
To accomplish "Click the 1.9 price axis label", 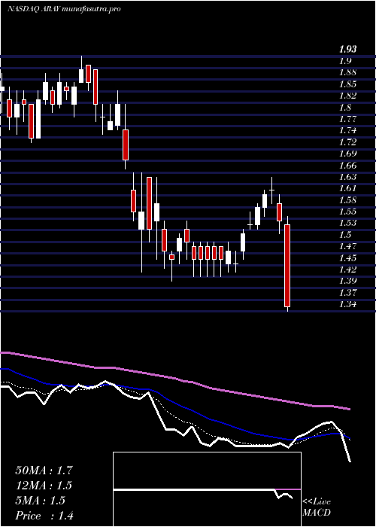I will [x=345, y=61].
